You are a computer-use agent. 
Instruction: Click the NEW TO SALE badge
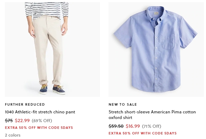(123, 104)
